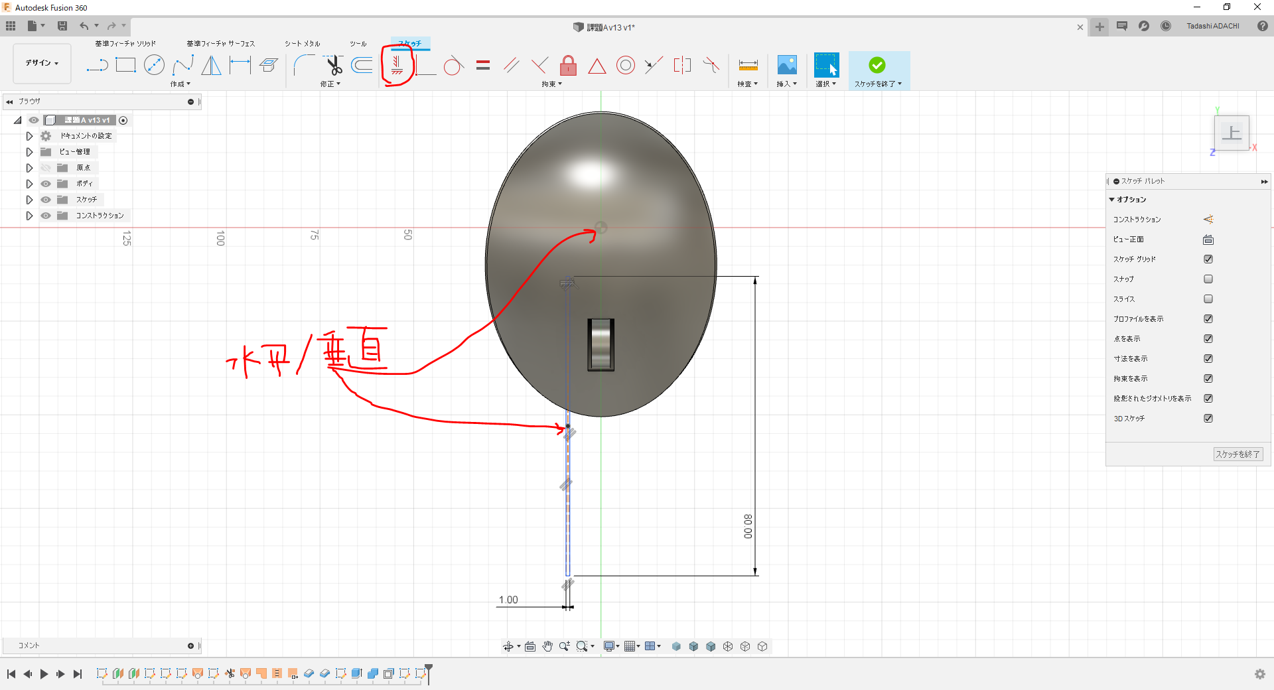This screenshot has width=1274, height=690.
Task: Open the Modify menu dropdown
Action: tap(330, 84)
